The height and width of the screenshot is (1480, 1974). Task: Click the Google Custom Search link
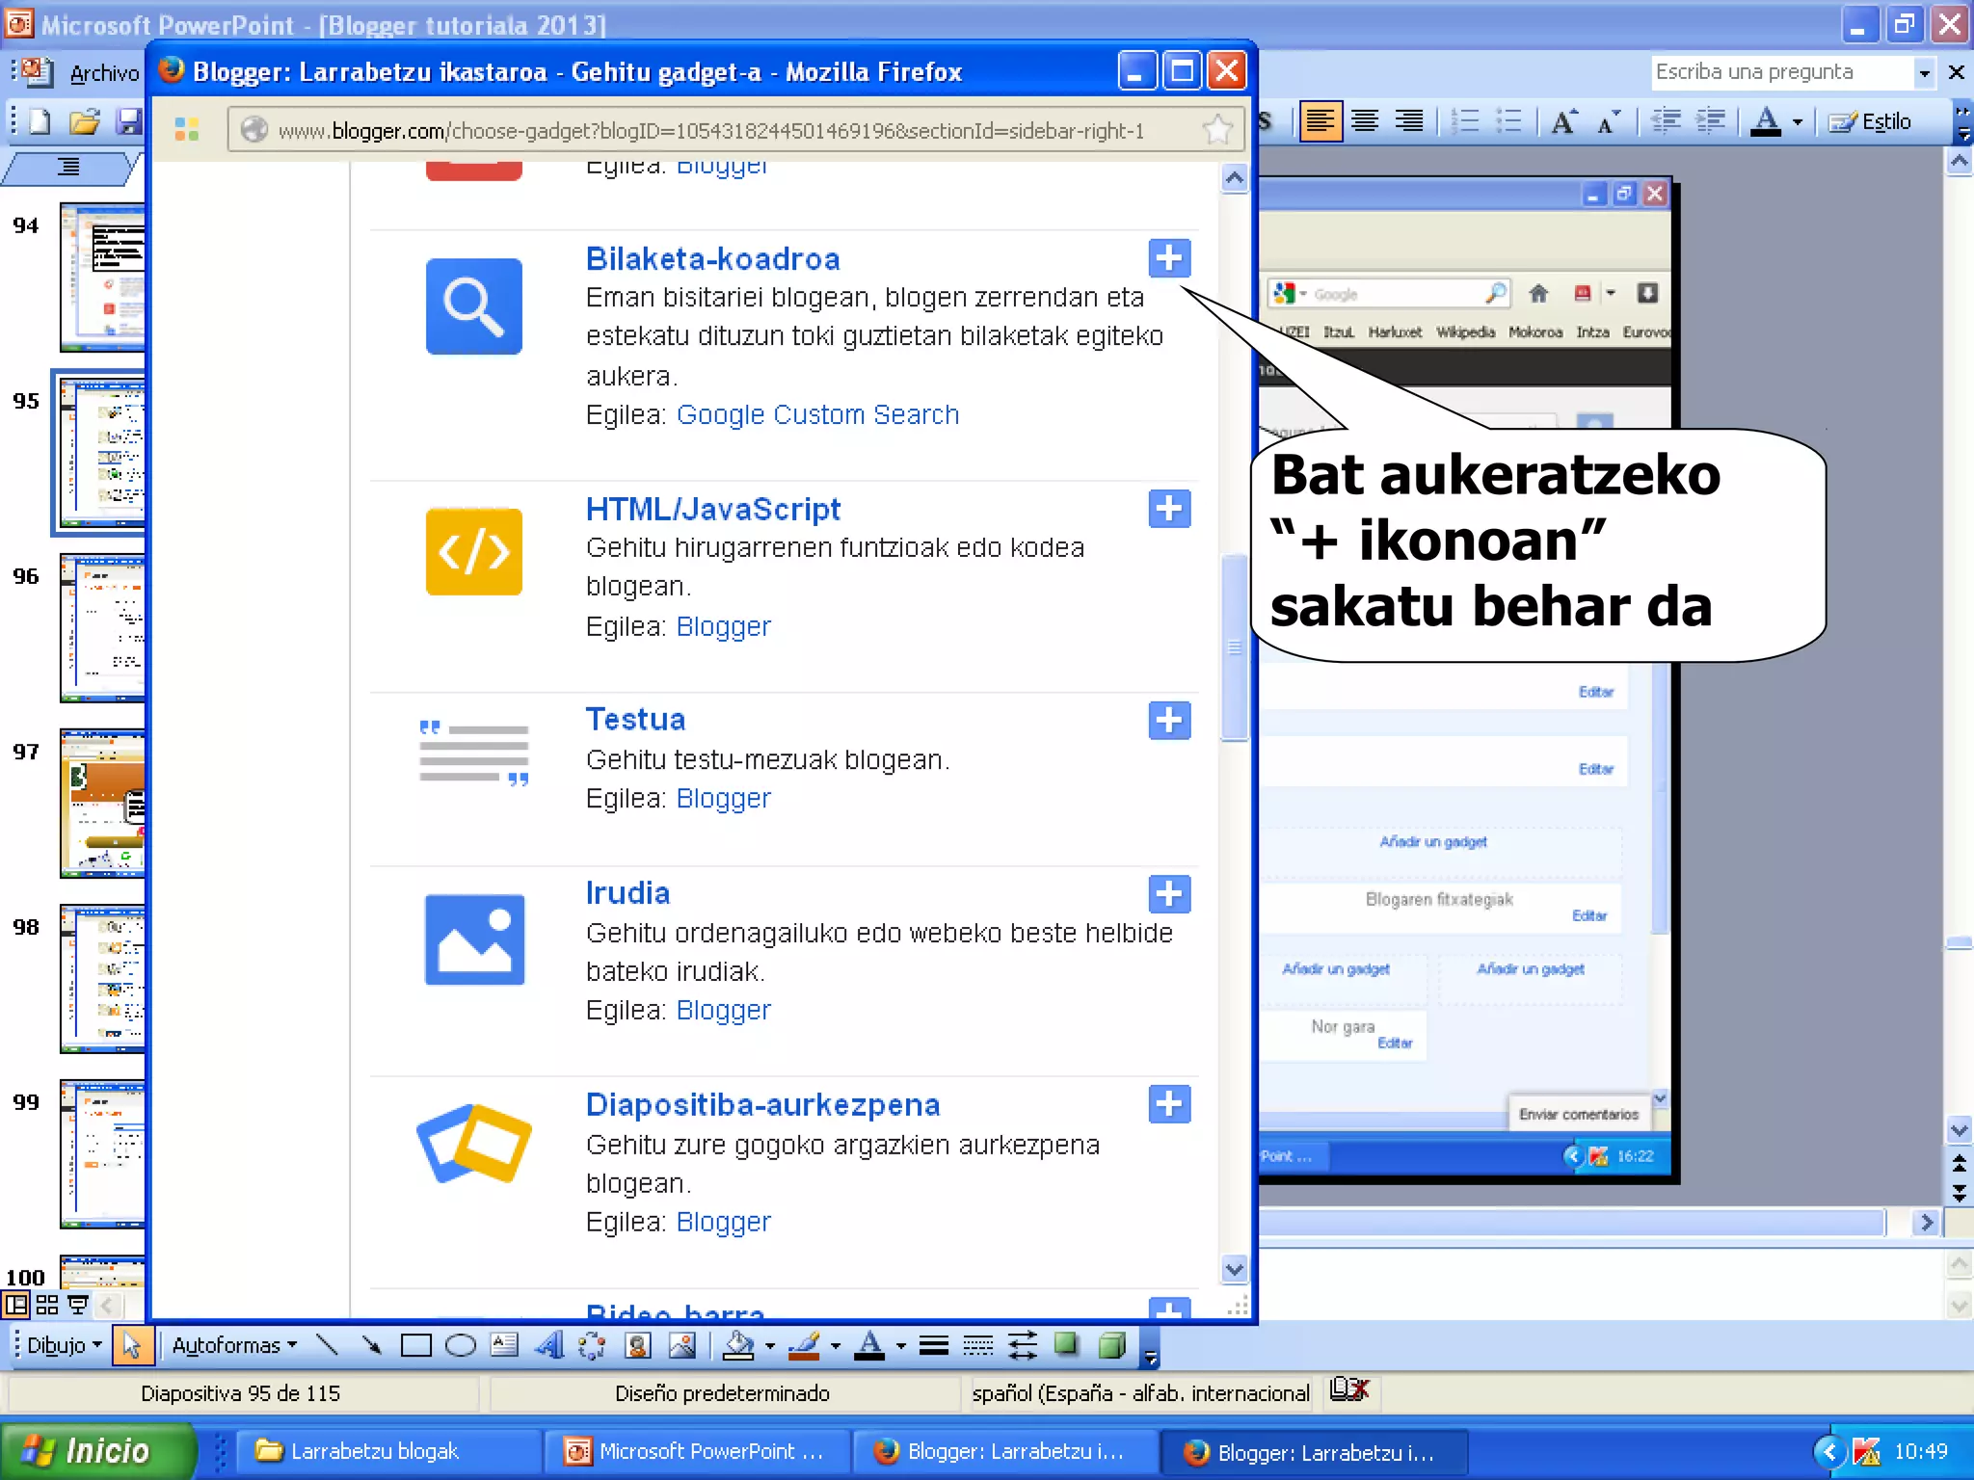[817, 414]
